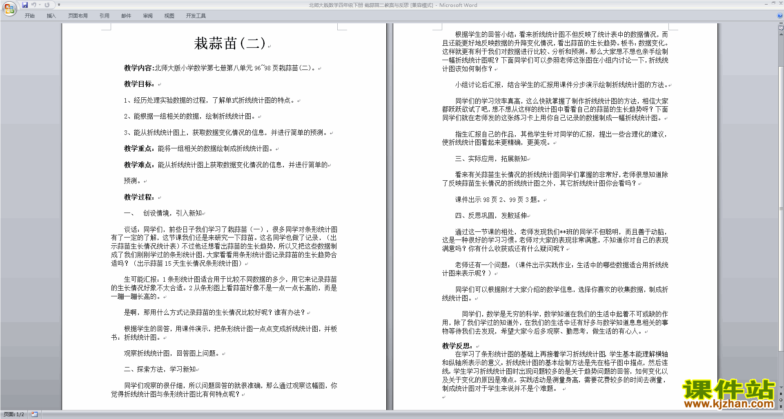Screen dimensions: 784x419
Task: Click the 教学难点 paragraph
Action: (x=226, y=165)
